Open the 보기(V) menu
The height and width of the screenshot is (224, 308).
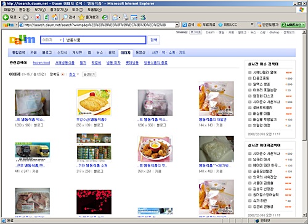pyautogui.click(x=40, y=10)
